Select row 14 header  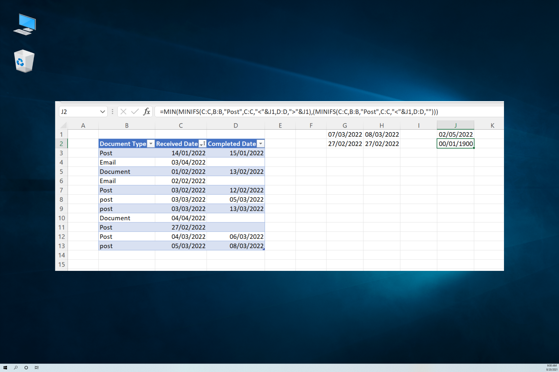coord(61,255)
